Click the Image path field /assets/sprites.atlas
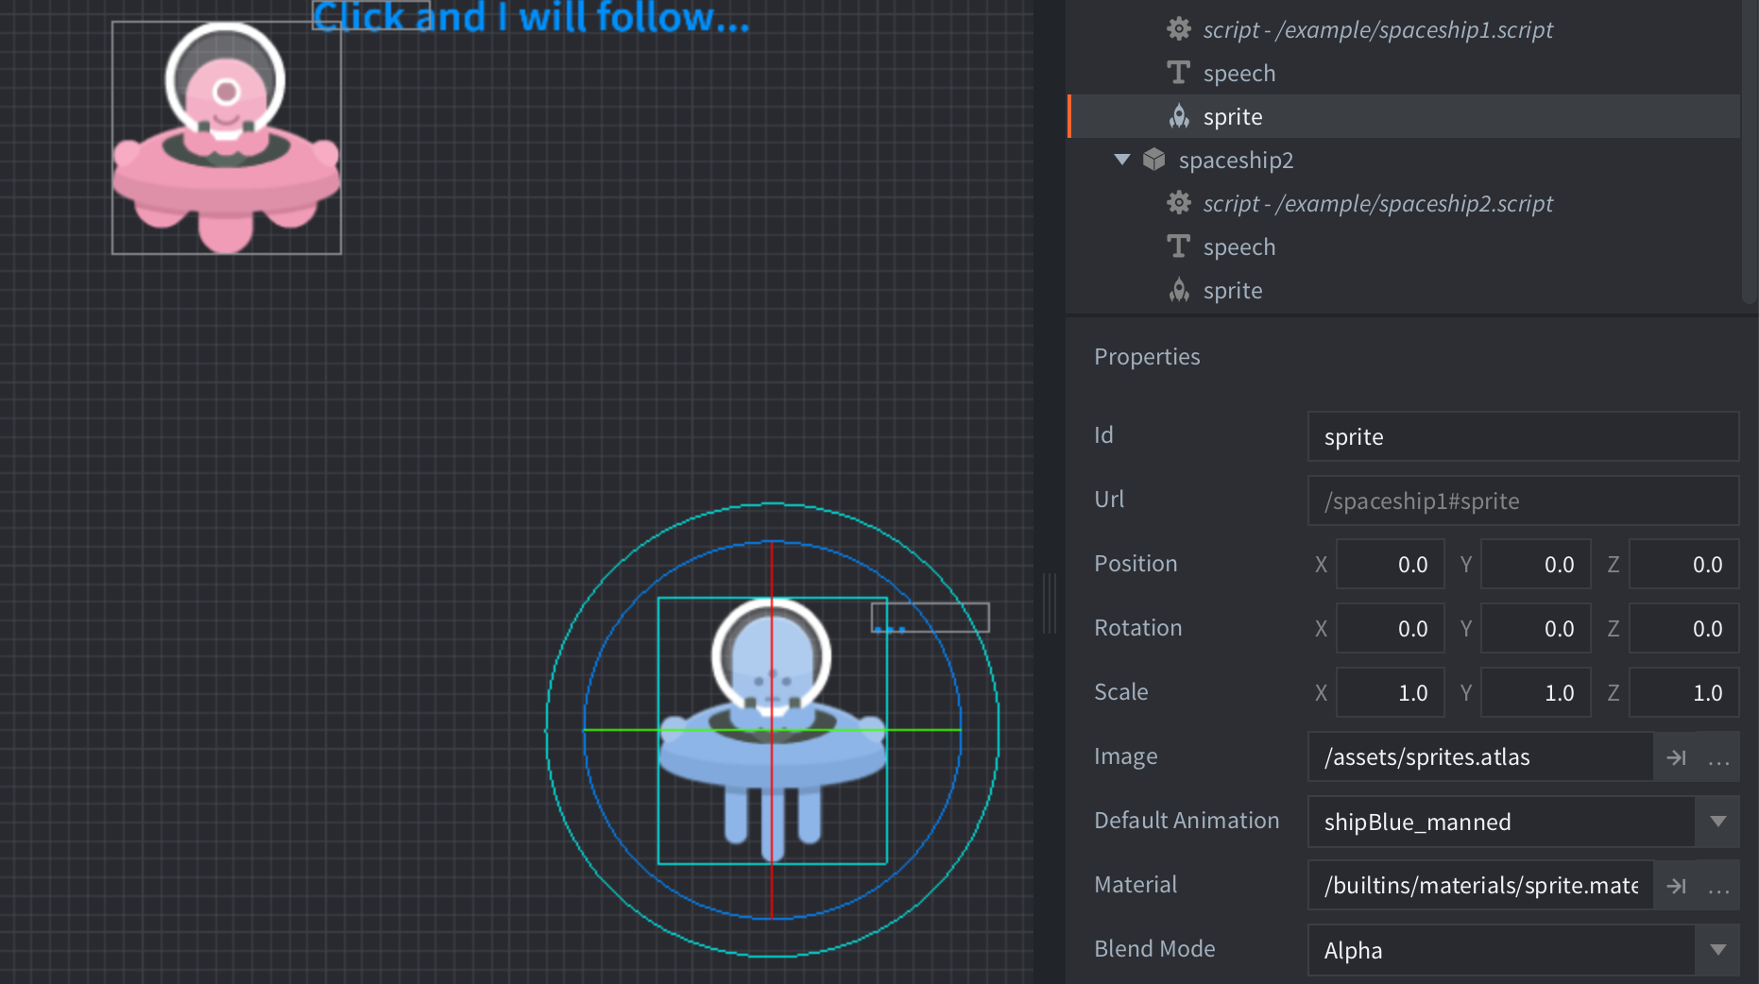Image resolution: width=1759 pixels, height=984 pixels. point(1480,757)
